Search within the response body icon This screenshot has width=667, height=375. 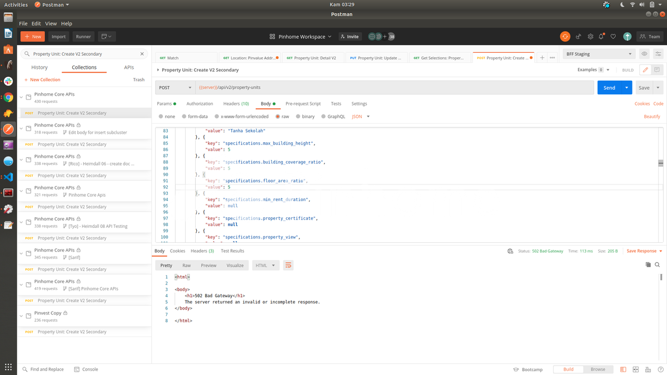658,265
